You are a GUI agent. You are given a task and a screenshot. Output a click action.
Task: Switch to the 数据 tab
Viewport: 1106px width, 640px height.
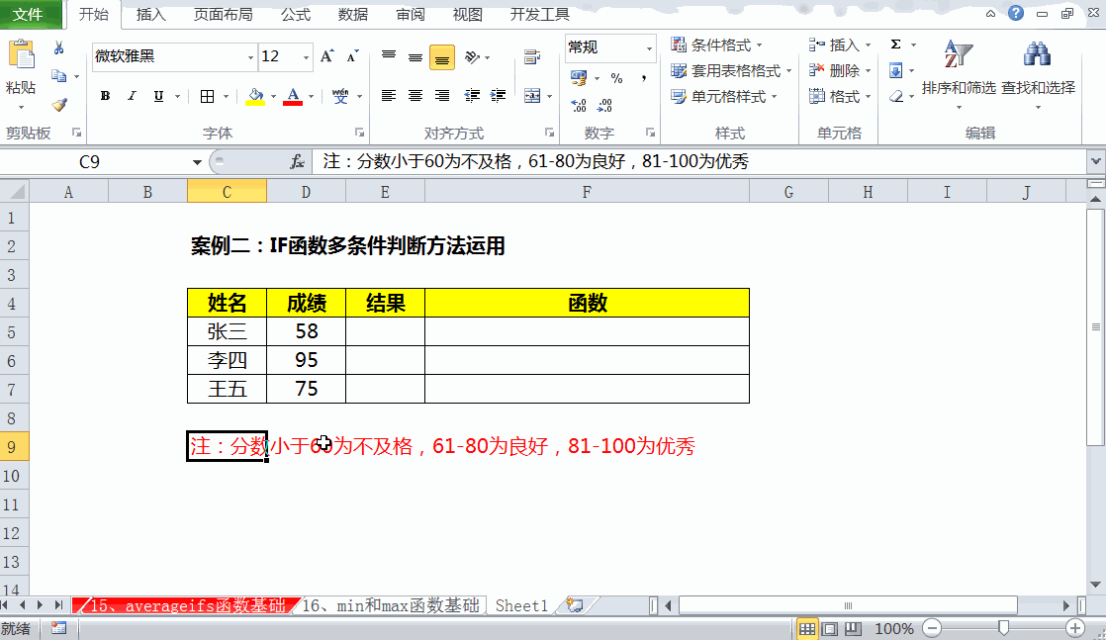pyautogui.click(x=353, y=15)
